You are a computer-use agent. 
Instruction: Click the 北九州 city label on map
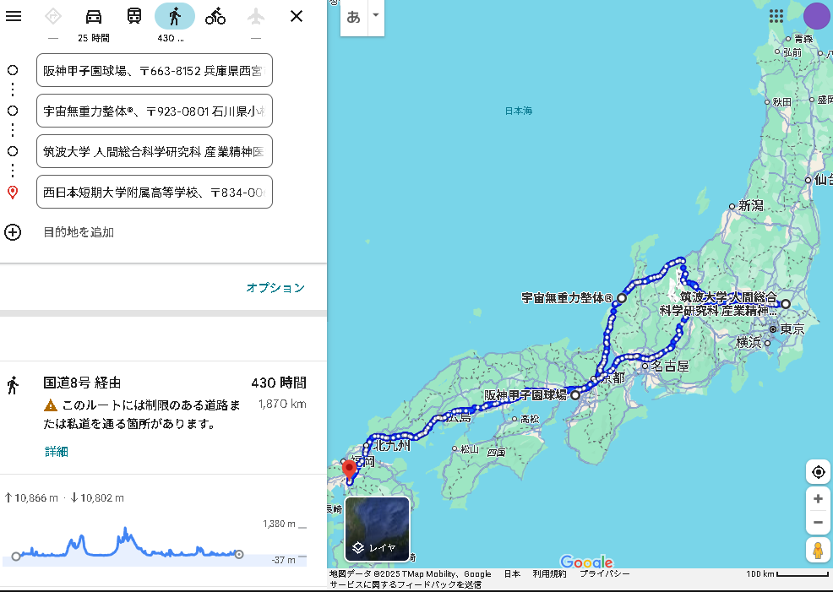[391, 445]
